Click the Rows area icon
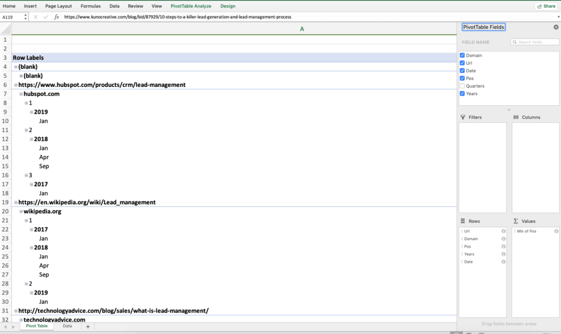561x334 pixels. 463,221
